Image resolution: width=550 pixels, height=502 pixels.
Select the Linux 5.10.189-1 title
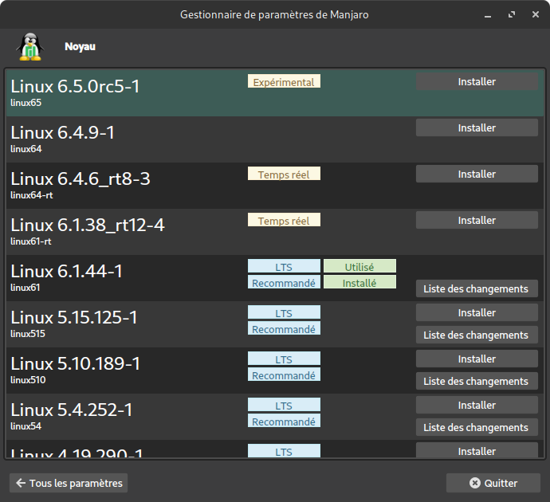tap(76, 364)
